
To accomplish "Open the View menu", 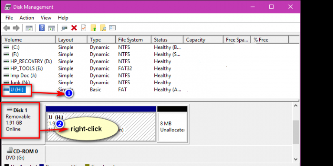I will [x=46, y=18].
